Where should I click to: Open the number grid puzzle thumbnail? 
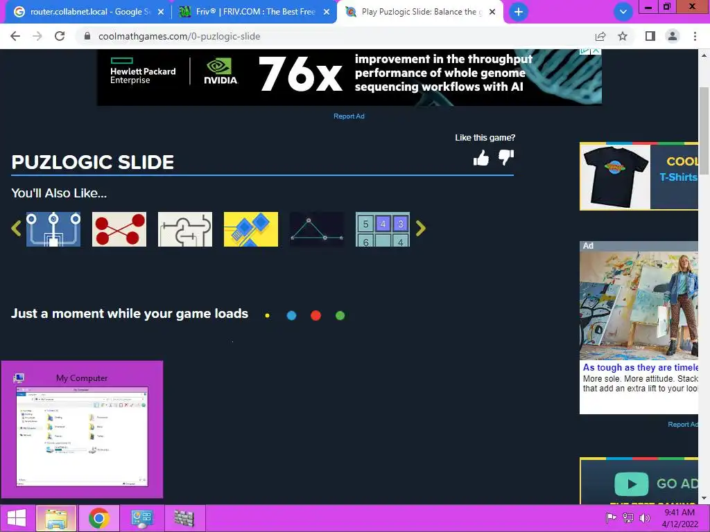tap(383, 229)
